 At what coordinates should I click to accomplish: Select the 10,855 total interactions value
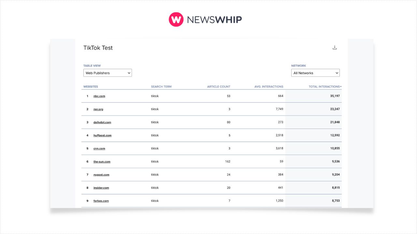pos(335,148)
